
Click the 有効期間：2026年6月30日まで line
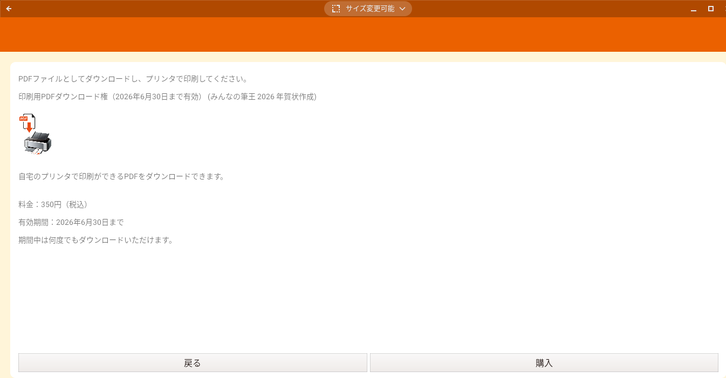[71, 222]
